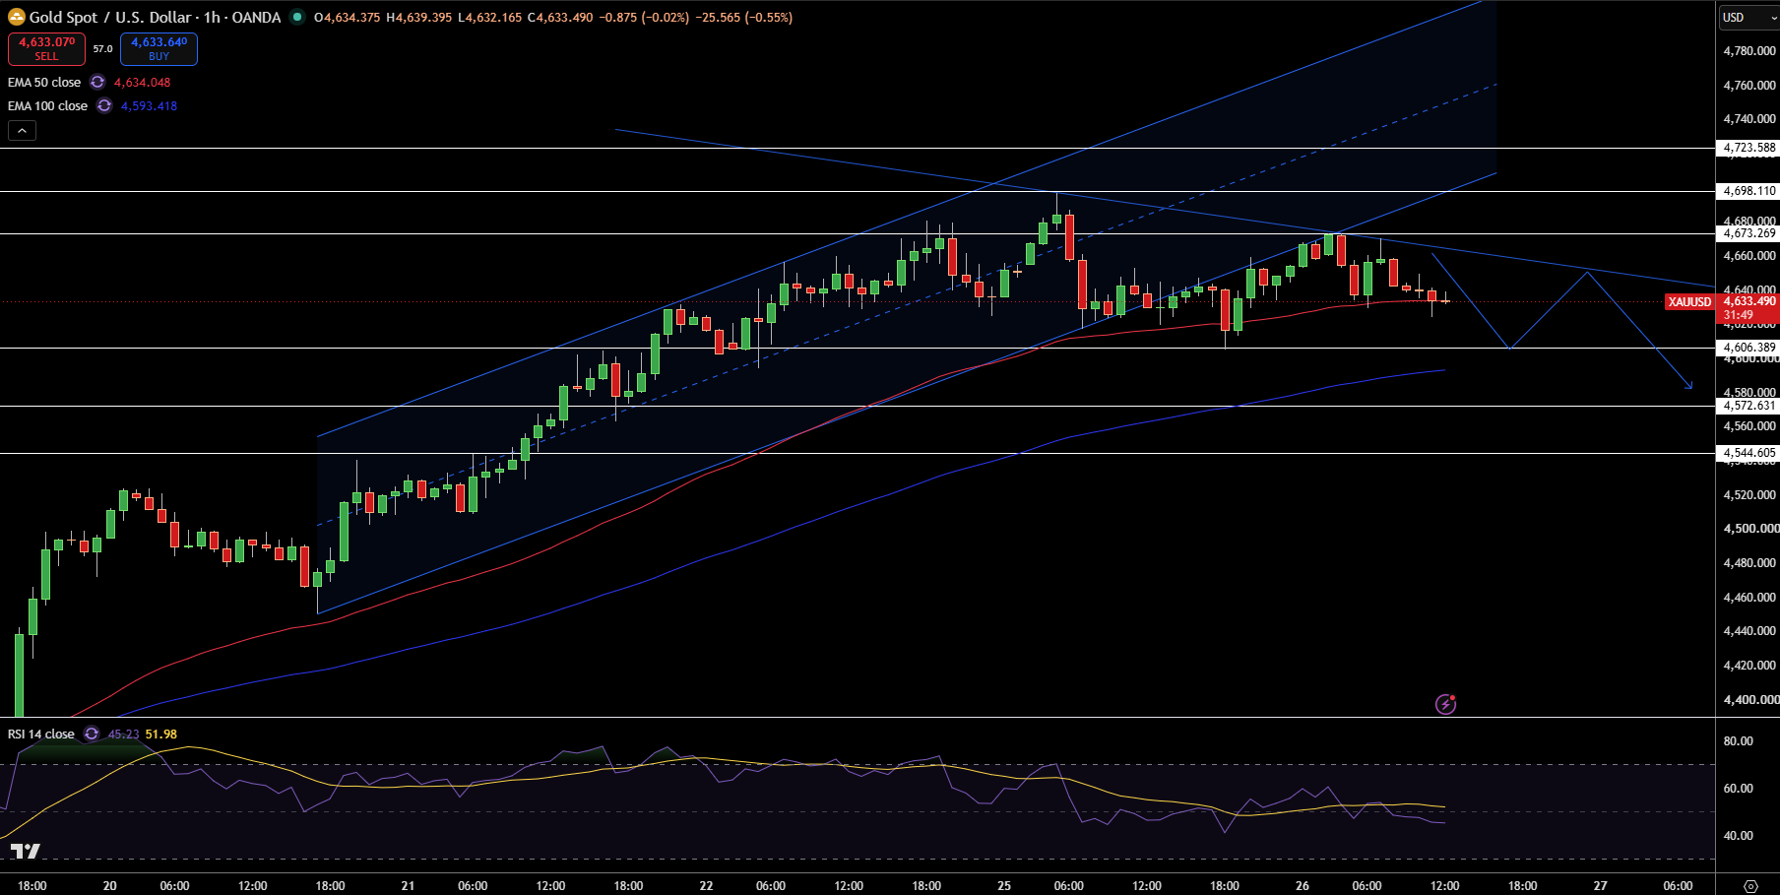Viewport: 1780px width, 895px height.
Task: Click the EMA 50 refresh icon
Action: click(x=97, y=83)
